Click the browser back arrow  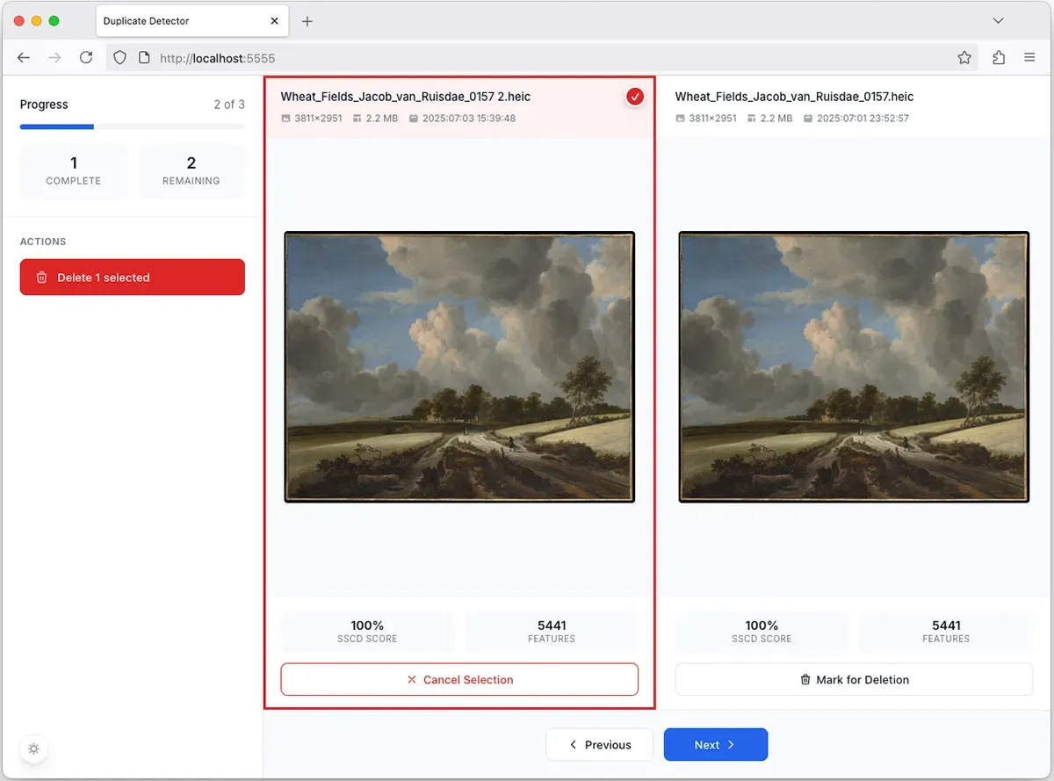(x=24, y=58)
